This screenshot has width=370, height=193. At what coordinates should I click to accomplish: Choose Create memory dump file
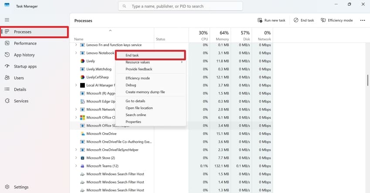pyautogui.click(x=151, y=92)
